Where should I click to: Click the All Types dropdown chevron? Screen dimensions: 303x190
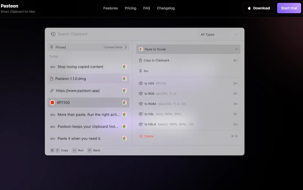click(236, 34)
